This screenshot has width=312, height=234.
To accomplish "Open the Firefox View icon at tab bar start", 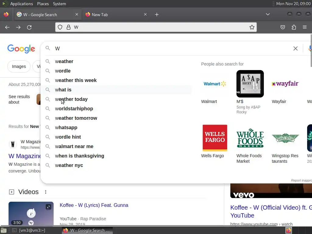I will [x=6, y=14].
